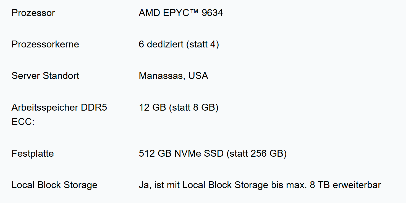
Task: Click the (statt 8 GB) note
Action: click(x=193, y=108)
